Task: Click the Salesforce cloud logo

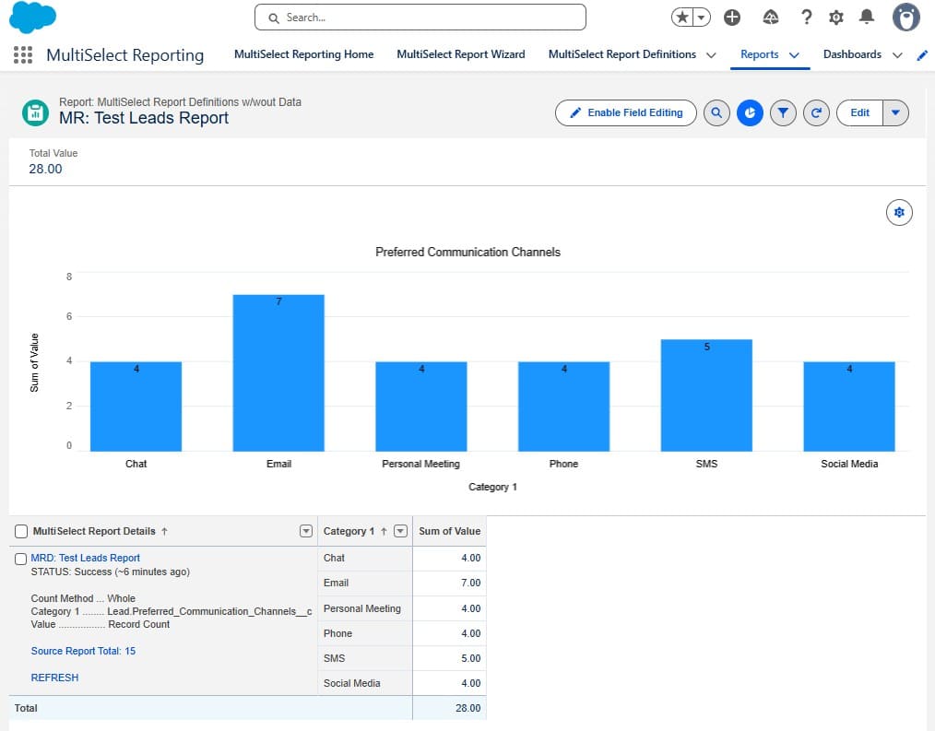Action: tap(32, 17)
